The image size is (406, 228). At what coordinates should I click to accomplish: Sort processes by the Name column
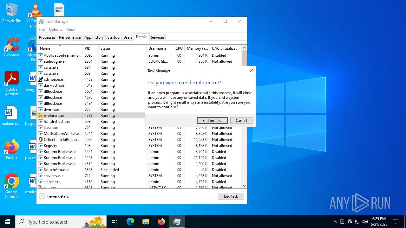click(60, 48)
